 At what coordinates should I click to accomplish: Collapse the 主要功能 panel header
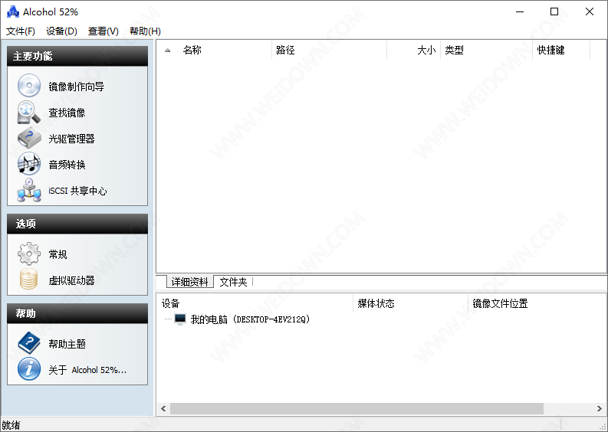point(77,56)
